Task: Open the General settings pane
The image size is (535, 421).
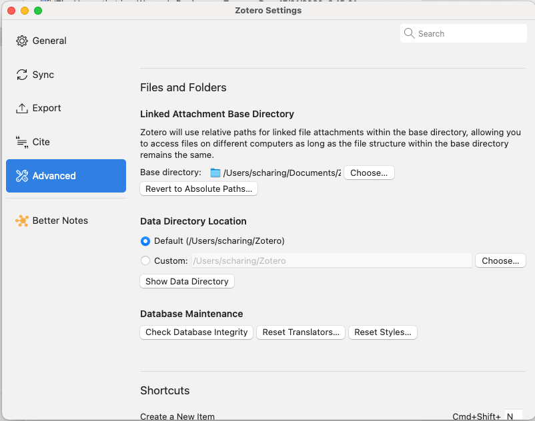Action: click(66, 41)
